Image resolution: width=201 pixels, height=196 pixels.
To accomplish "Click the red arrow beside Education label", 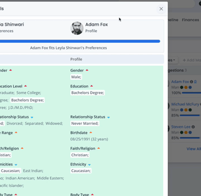I will pyautogui.click(x=92, y=86).
